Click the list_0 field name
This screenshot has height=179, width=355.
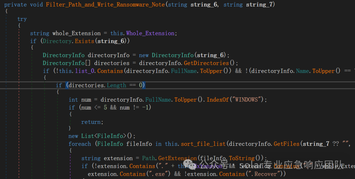click(x=85, y=71)
